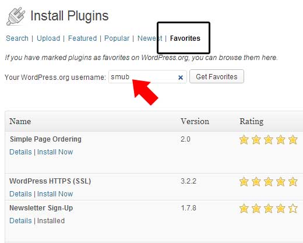Image resolution: width=303 pixels, height=243 pixels.
Task: Click the Simple Page Ordering star rating
Action: click(268, 140)
